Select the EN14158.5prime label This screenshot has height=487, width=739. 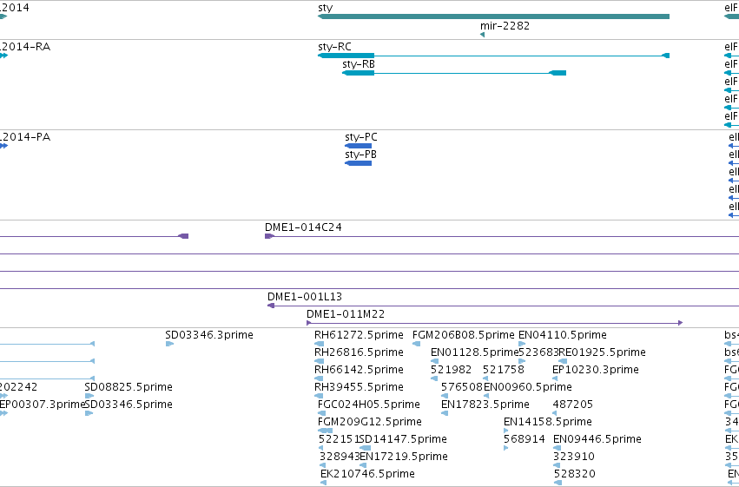click(x=548, y=423)
